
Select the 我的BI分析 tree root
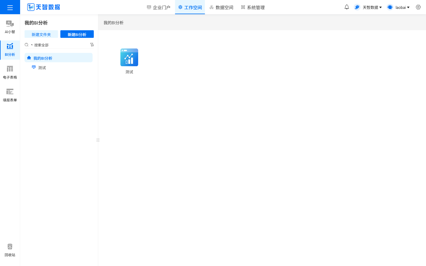coord(59,58)
